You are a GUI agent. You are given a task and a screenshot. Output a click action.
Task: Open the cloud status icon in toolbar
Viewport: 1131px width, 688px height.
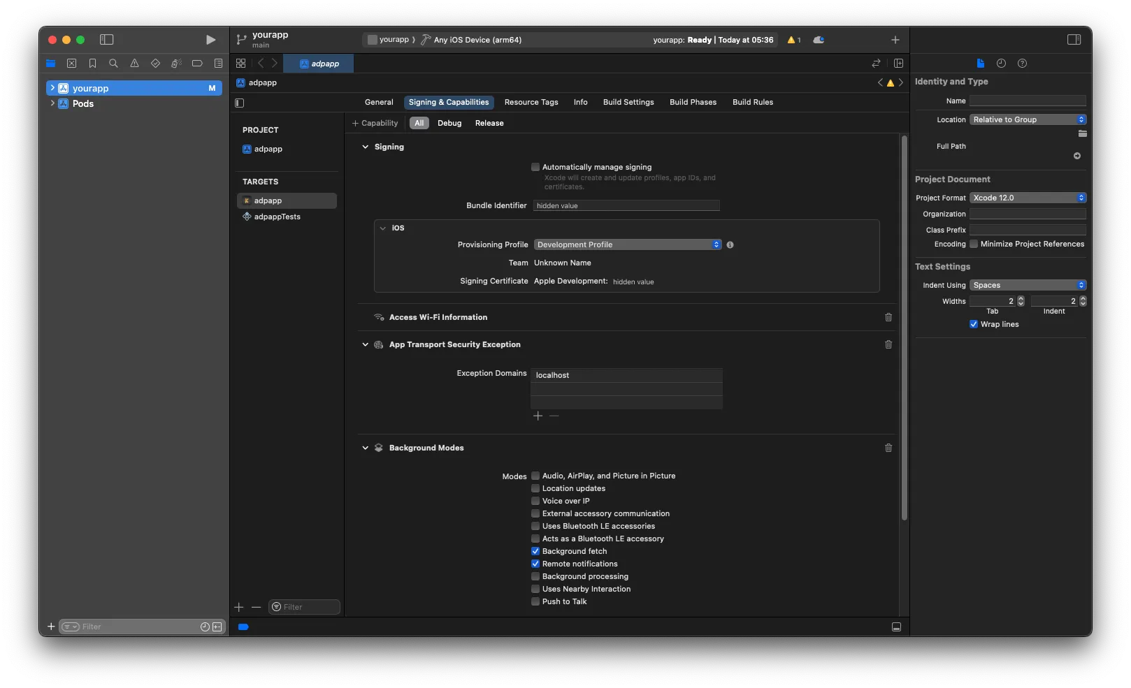[x=819, y=40]
